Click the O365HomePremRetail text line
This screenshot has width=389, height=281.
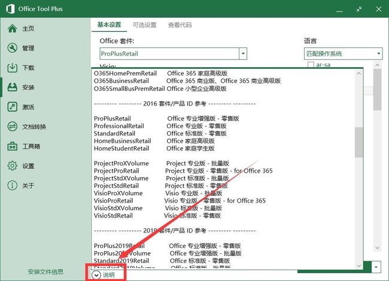coord(160,73)
